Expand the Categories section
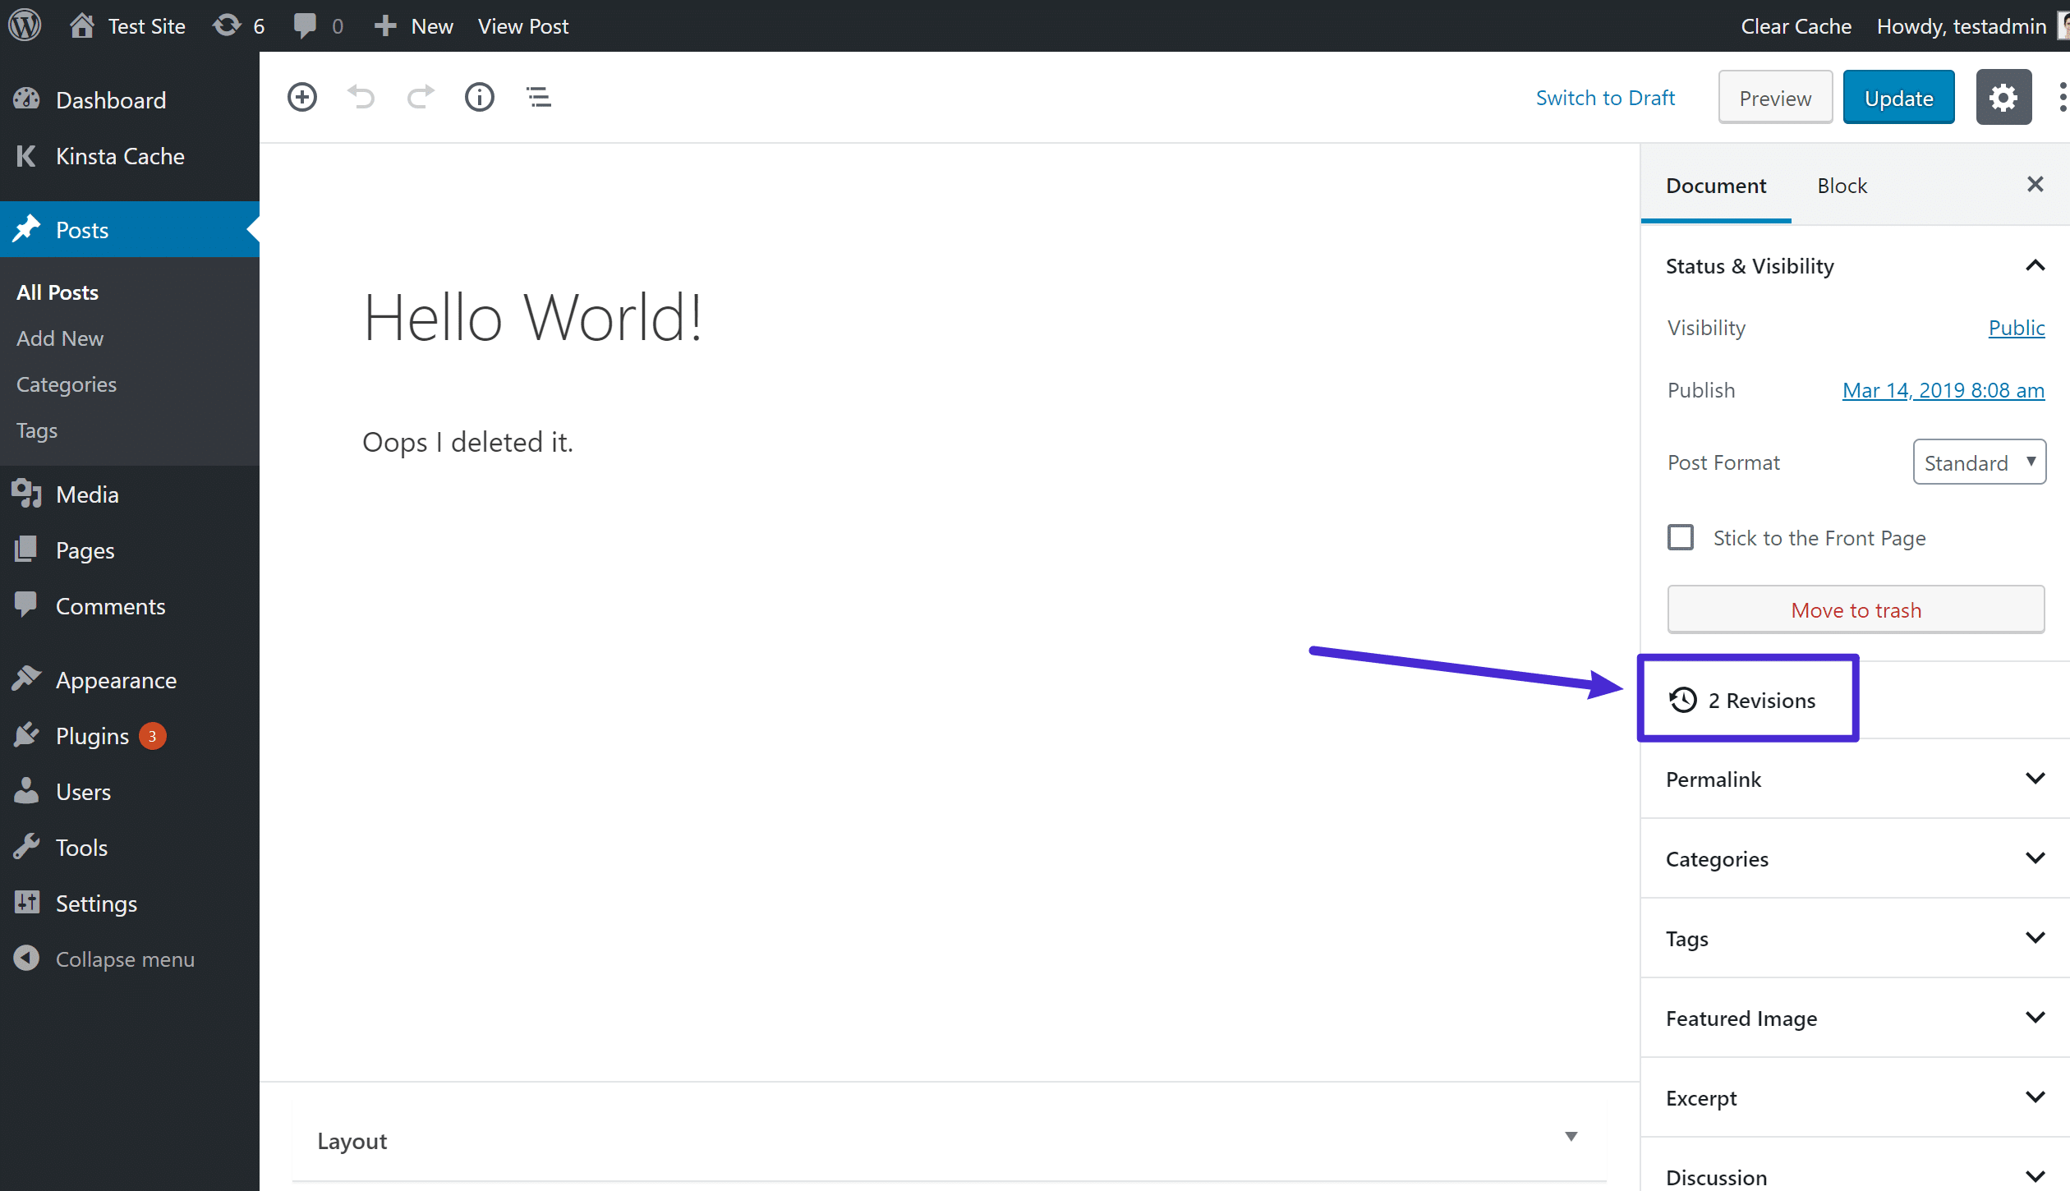Screen dimensions: 2070x1191 tap(2035, 858)
